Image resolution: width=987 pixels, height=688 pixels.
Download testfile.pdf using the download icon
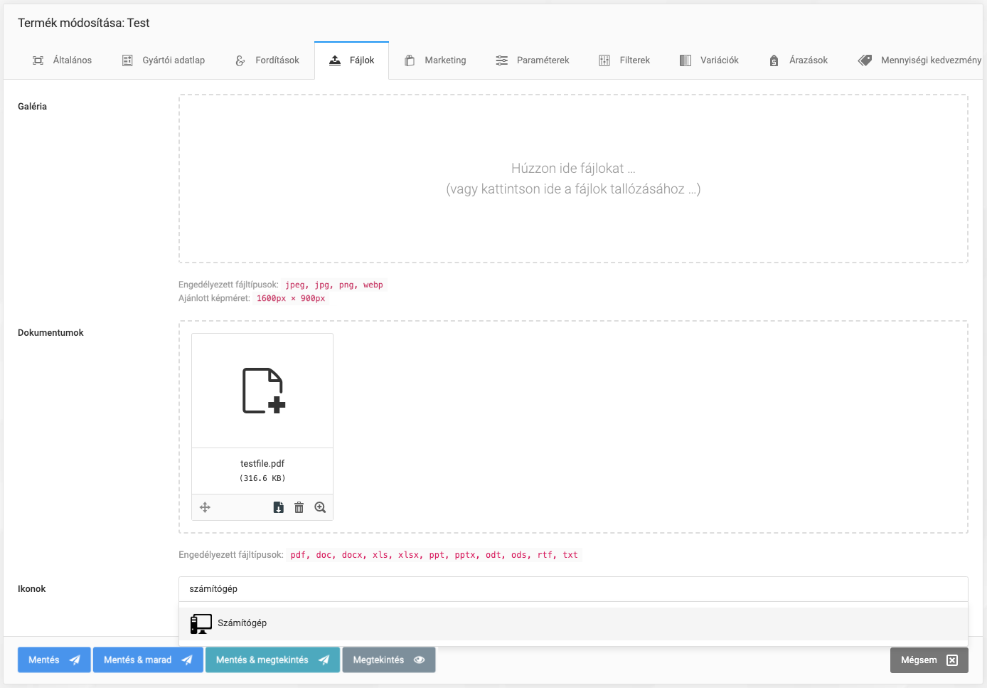pos(279,507)
